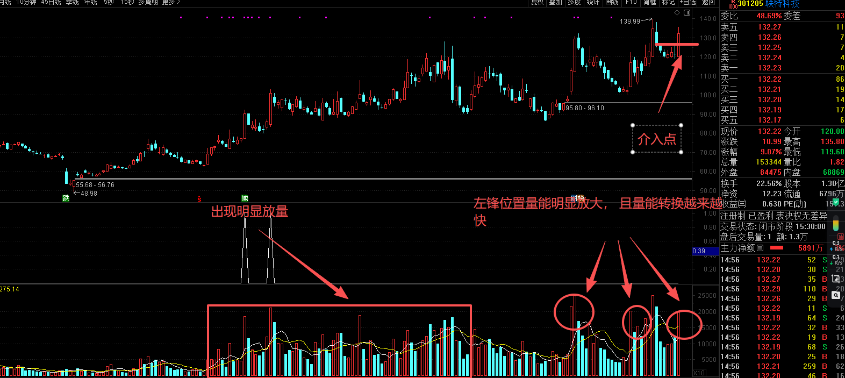Screen dimensions: 845x378
Task: Open the 画线 drawing tools button
Action: [x=612, y=3]
